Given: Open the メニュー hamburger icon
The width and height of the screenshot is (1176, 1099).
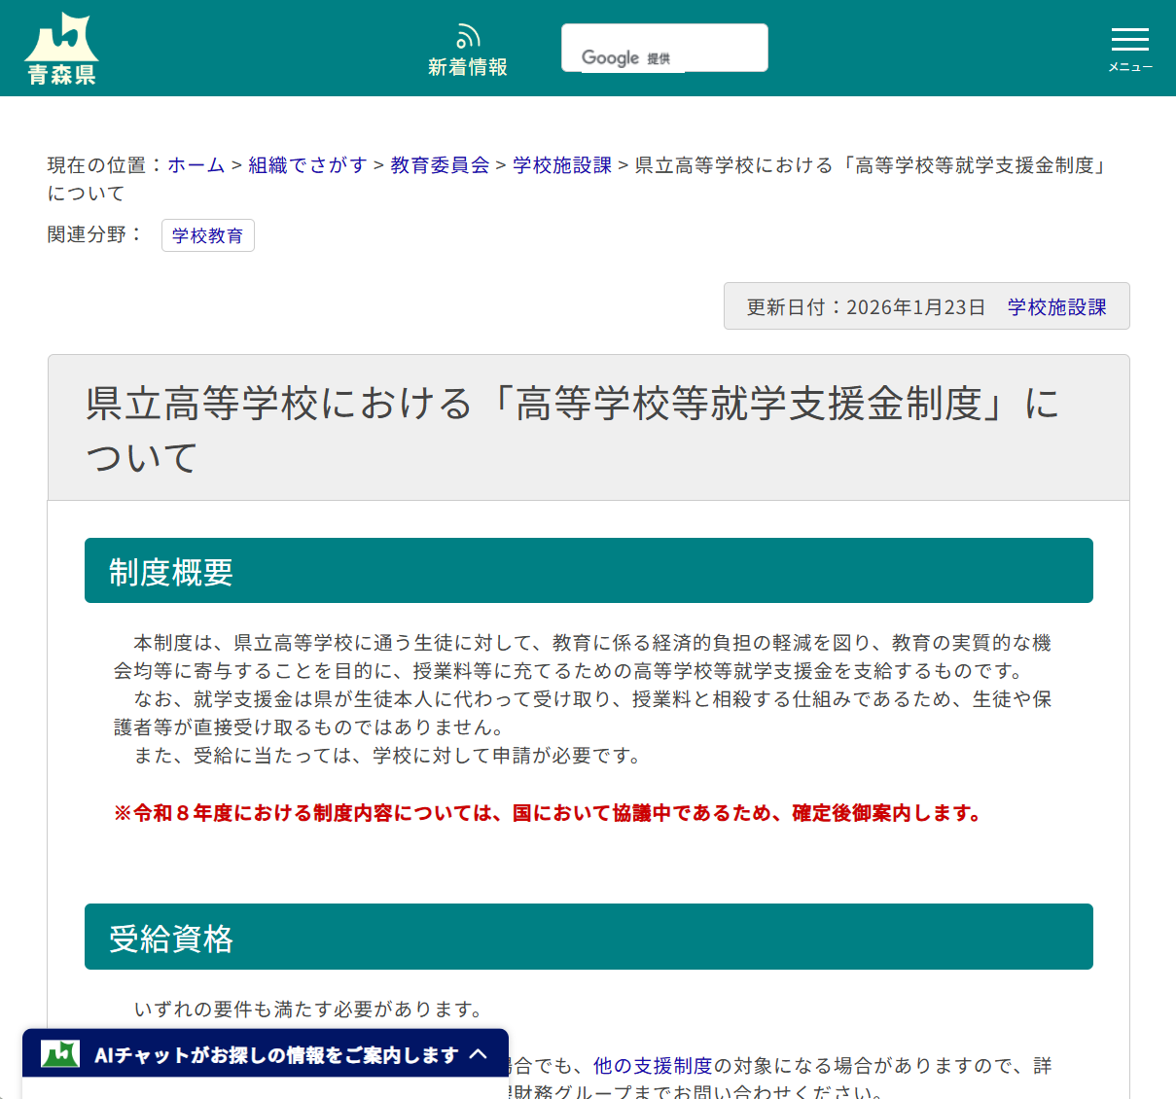Looking at the screenshot, I should tap(1129, 41).
